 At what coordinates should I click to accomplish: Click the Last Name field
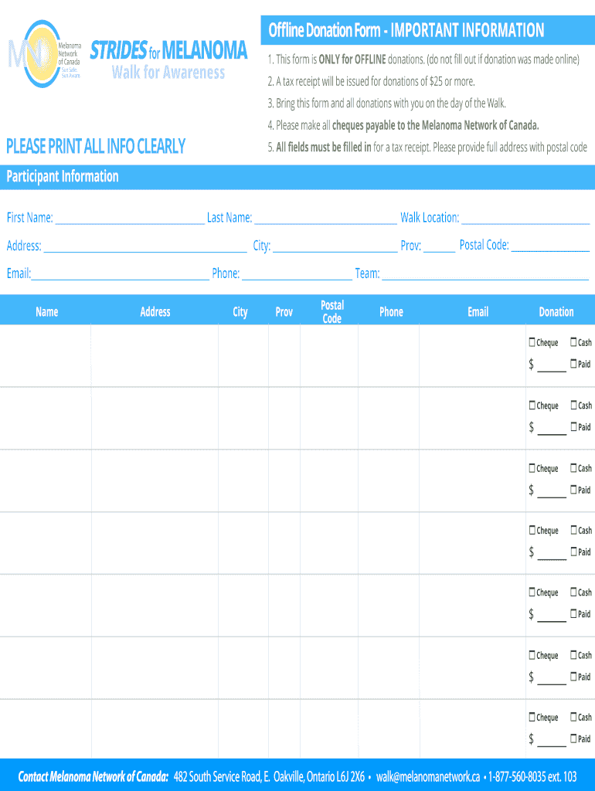[x=325, y=219]
